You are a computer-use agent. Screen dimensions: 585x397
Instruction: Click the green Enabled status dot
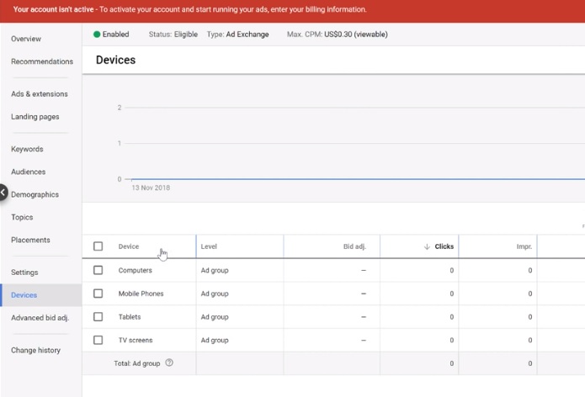tap(97, 34)
